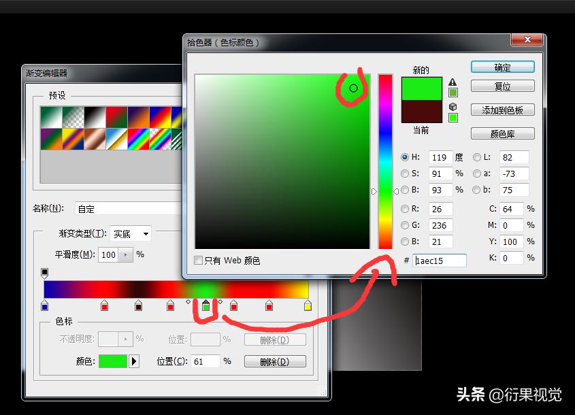Click the out-of-gamut warning triangle icon
Image resolution: width=575 pixels, height=415 pixels.
(452, 82)
